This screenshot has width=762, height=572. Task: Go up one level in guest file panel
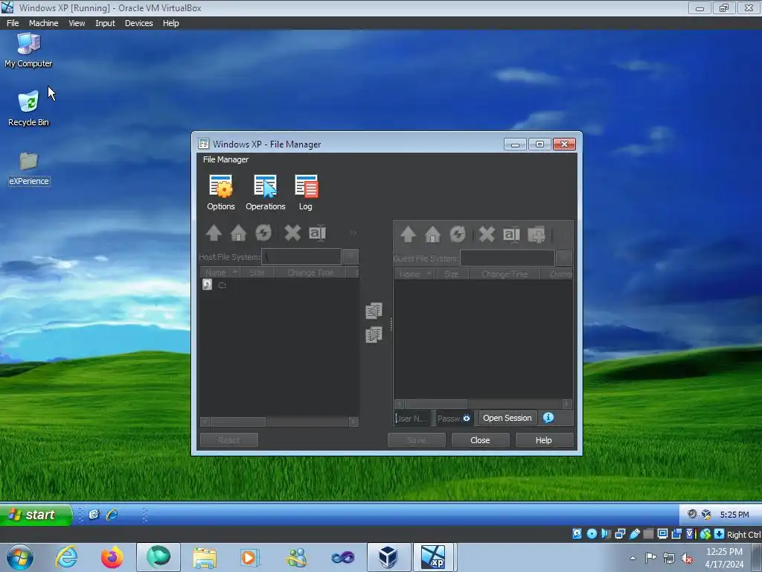pos(409,235)
